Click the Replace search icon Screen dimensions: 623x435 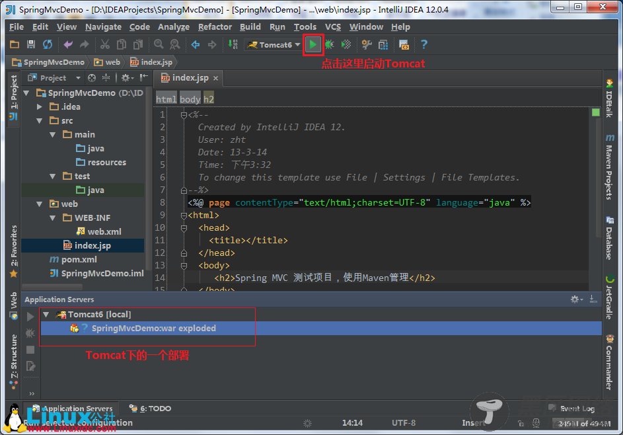click(x=175, y=44)
